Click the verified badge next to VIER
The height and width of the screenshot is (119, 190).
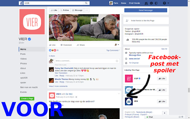(29, 39)
